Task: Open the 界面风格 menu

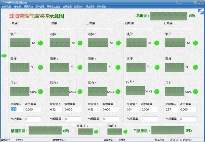Action: [x=28, y=7]
